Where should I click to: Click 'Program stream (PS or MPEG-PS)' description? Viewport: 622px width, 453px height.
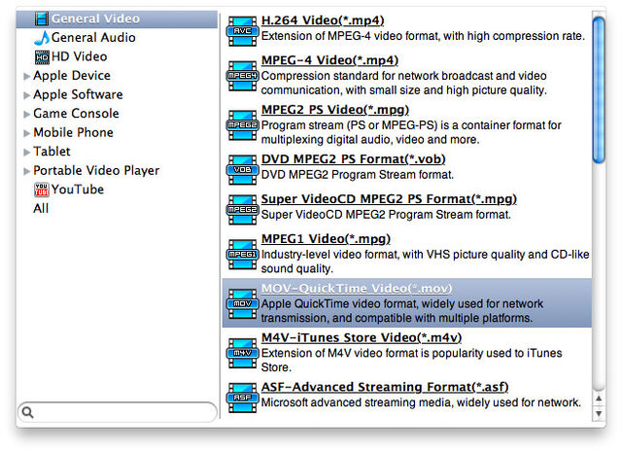click(x=411, y=132)
